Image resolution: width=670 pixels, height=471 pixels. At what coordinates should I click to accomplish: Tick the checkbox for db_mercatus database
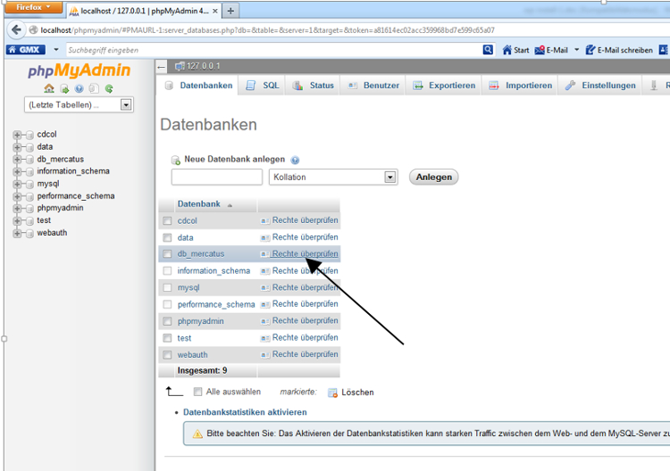[x=167, y=254]
